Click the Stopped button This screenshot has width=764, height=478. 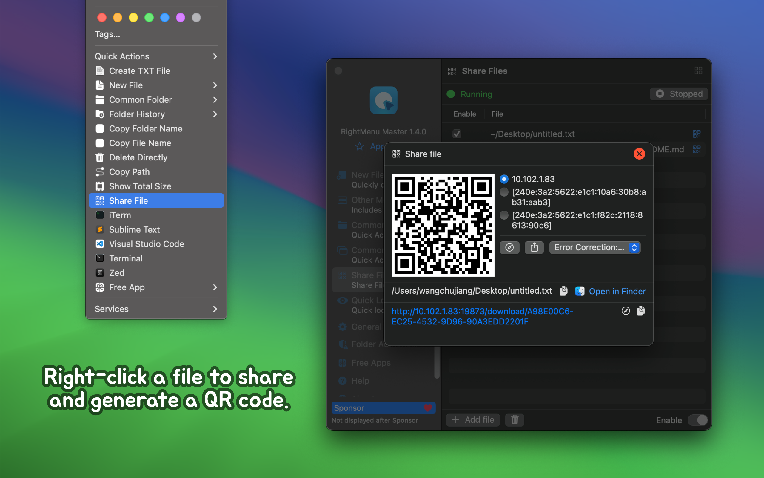pyautogui.click(x=679, y=94)
